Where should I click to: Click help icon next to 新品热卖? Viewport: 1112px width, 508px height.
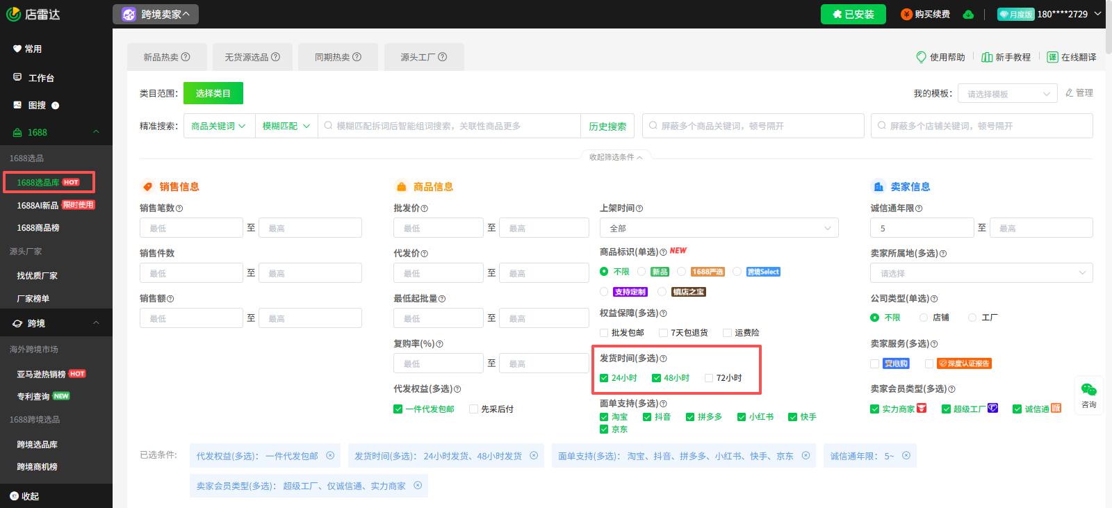tap(186, 57)
